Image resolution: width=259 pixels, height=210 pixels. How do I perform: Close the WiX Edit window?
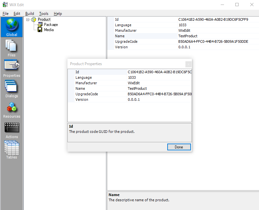tap(252, 5)
